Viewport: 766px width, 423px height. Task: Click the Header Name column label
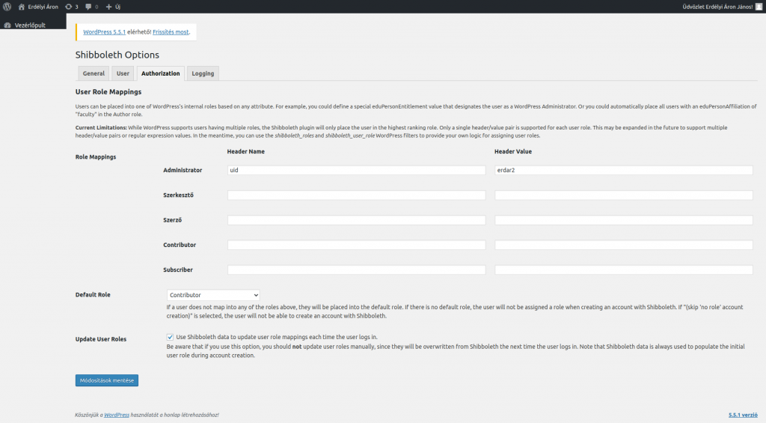coord(245,151)
